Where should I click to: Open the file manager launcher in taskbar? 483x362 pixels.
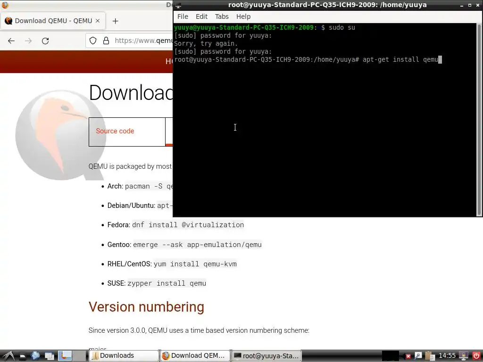point(23,356)
